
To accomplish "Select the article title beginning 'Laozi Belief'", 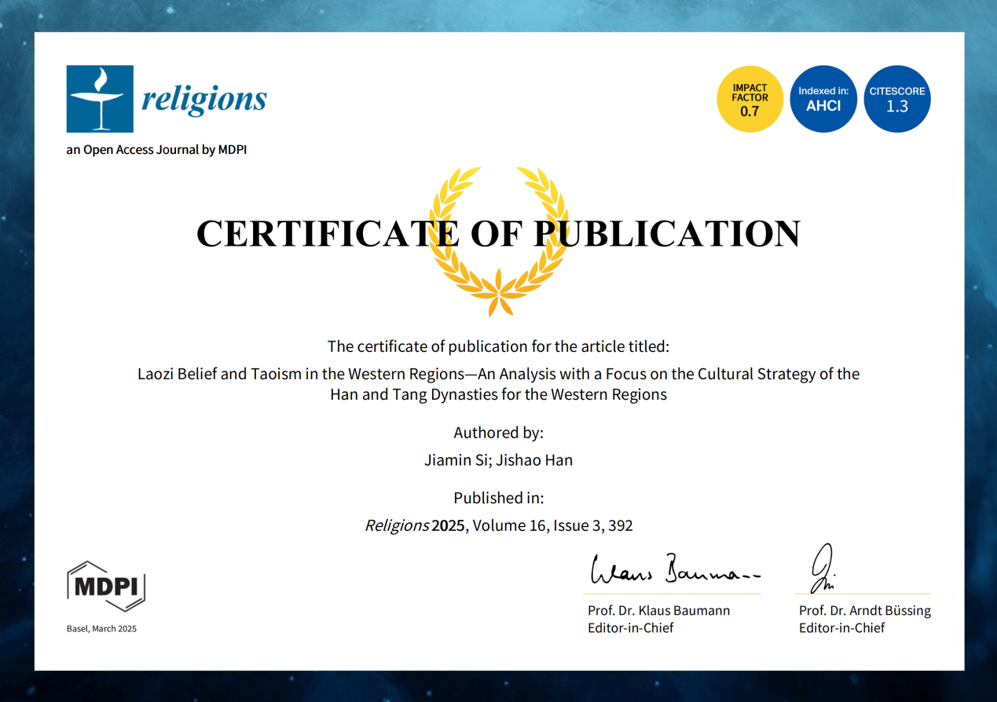I will coord(498,384).
